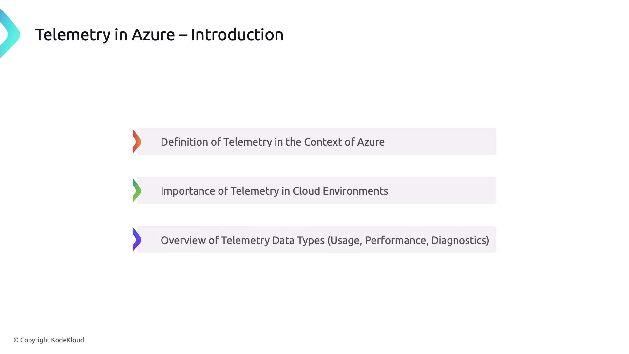Viewport: 629px width, 354px height.
Task: Click the red-orange chevron bullet icon
Action: point(137,142)
